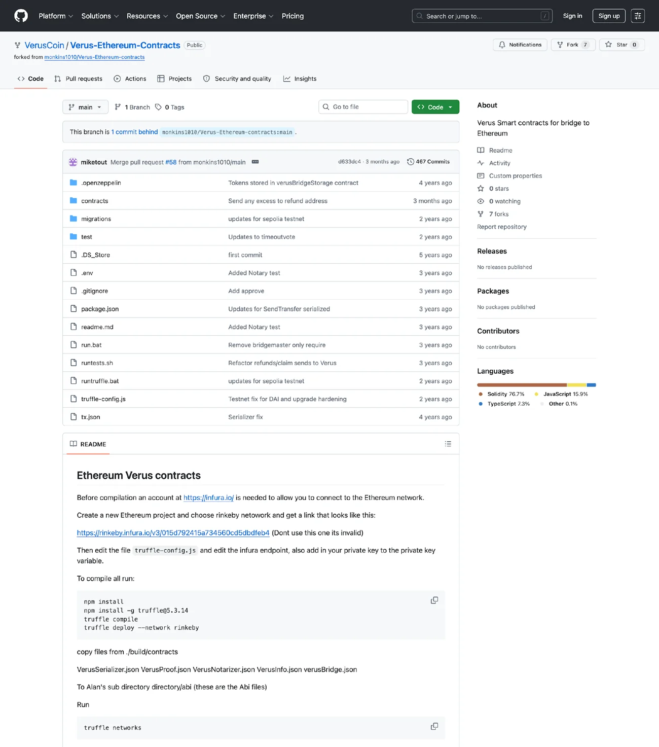659x747 pixels.
Task: Click the miketout avatar image
Action: coord(73,162)
